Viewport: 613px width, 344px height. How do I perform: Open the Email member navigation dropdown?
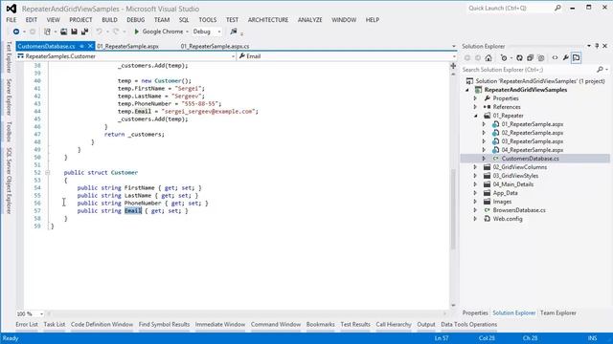[453, 56]
